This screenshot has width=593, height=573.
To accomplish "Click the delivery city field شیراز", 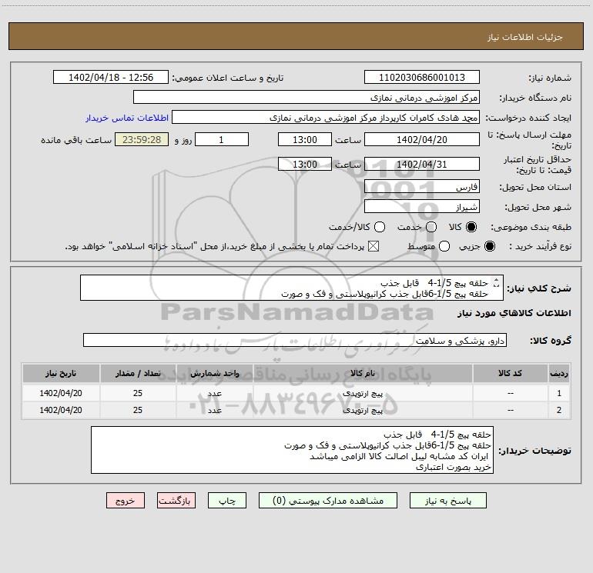I will [422, 206].
